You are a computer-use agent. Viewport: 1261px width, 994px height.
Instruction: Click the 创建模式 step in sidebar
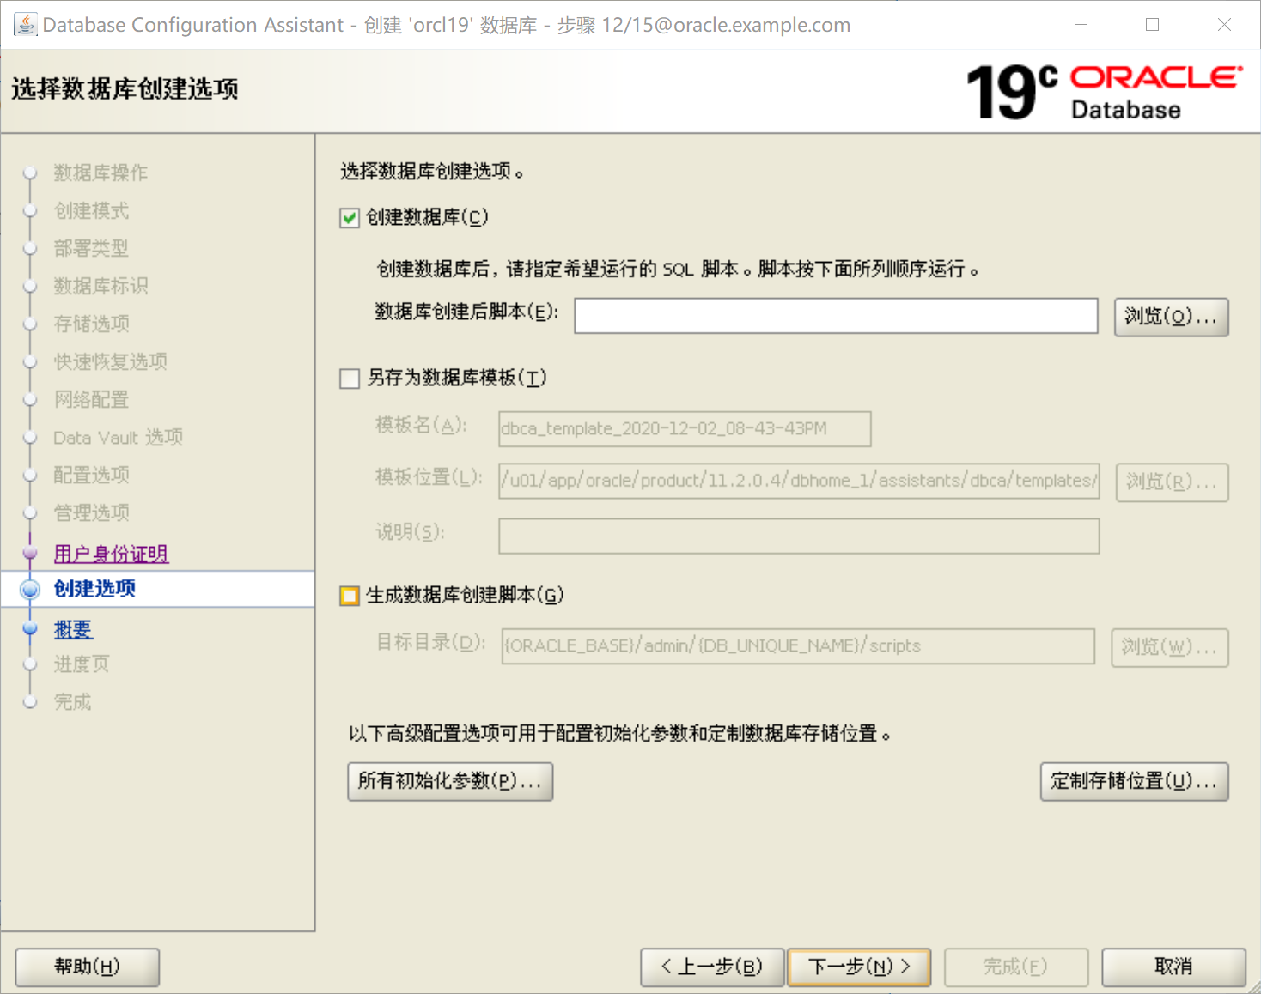click(91, 210)
